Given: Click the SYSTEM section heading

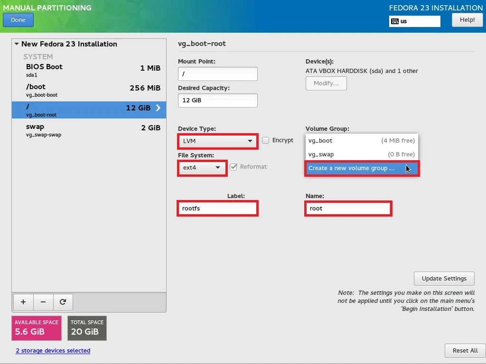Looking at the screenshot, I should point(38,57).
